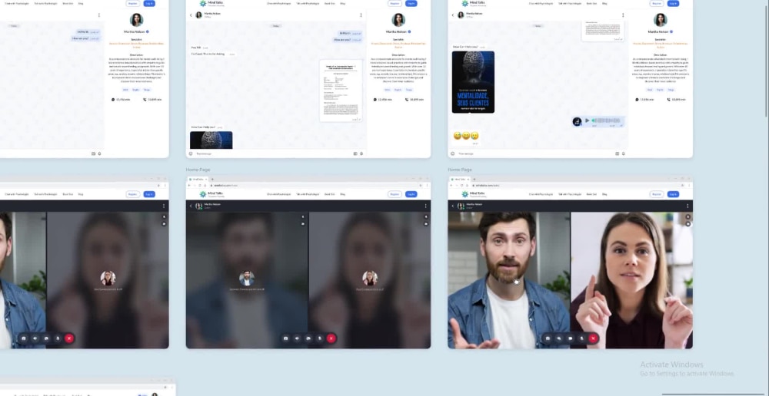Focus the message input in the document preview chat
Image resolution: width=769 pixels, height=396 pixels.
273,153
